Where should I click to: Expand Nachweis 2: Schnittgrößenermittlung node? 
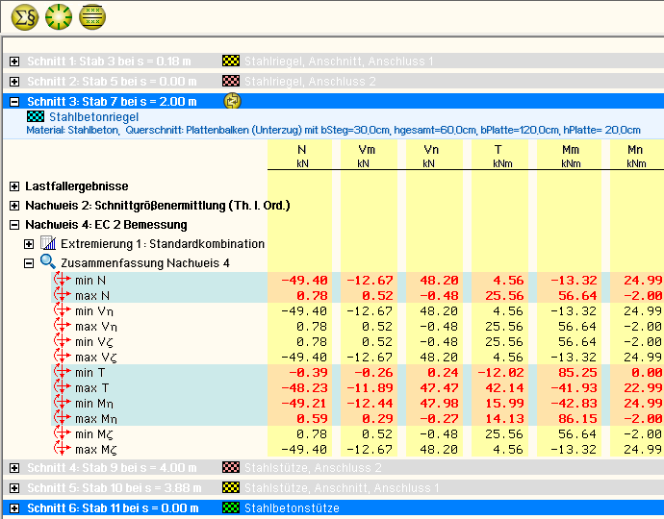tap(14, 205)
